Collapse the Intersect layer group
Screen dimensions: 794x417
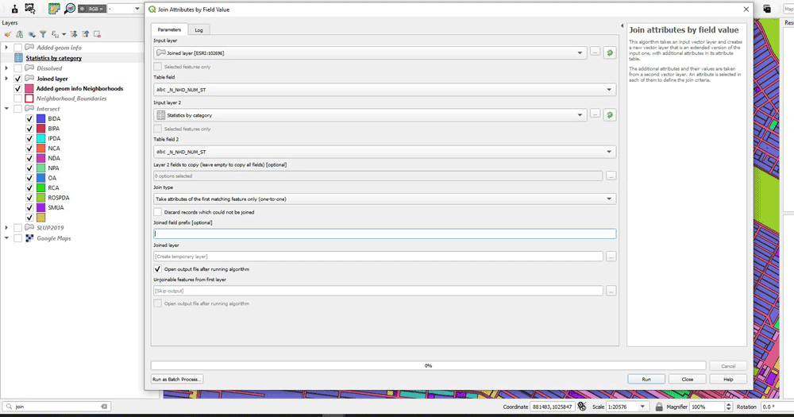click(6, 109)
